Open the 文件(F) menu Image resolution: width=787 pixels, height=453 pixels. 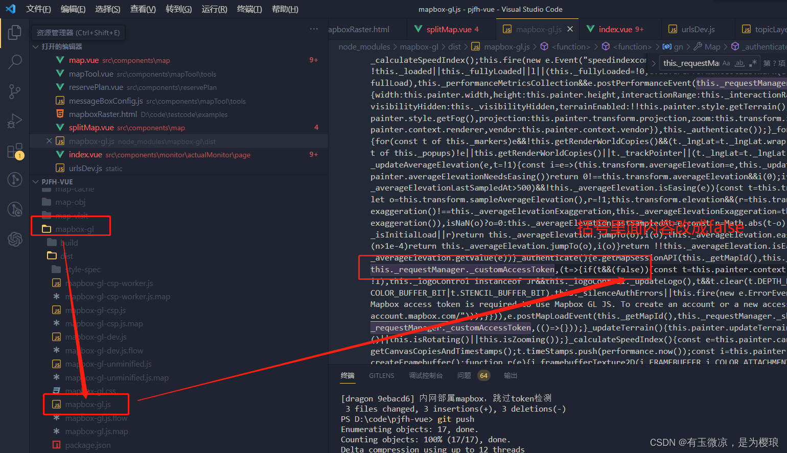38,9
